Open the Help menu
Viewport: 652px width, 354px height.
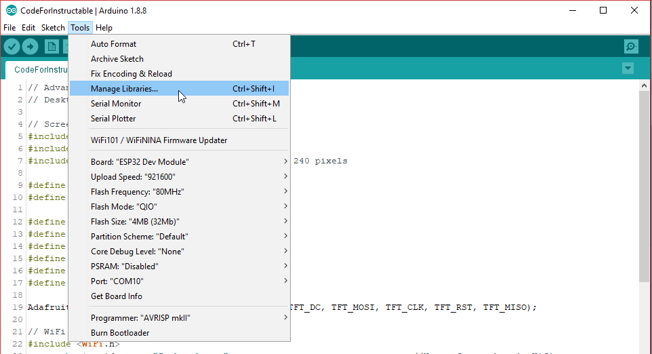(104, 27)
